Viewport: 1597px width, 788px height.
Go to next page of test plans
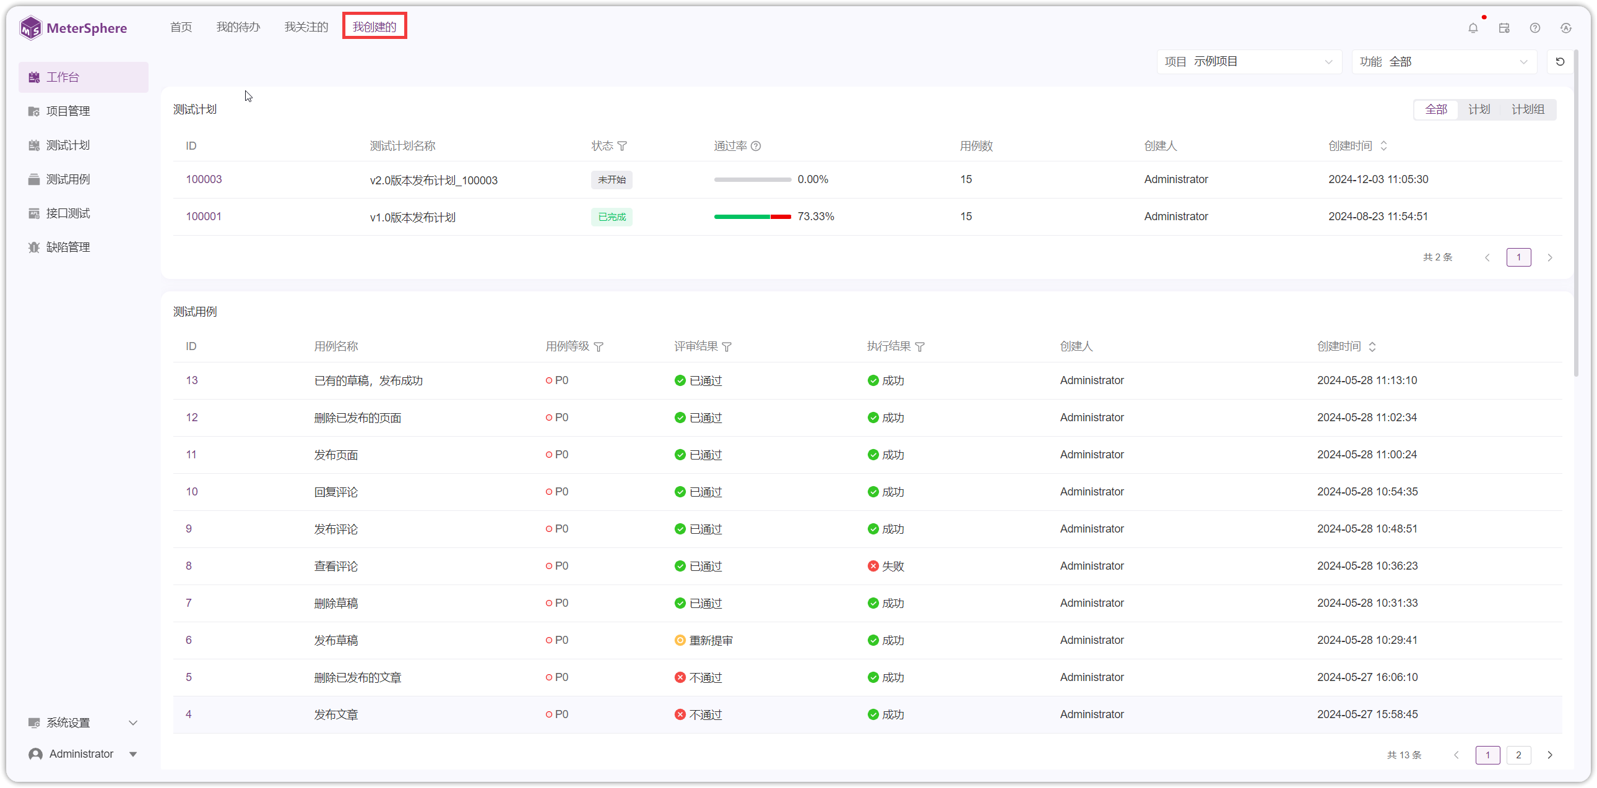tap(1549, 257)
